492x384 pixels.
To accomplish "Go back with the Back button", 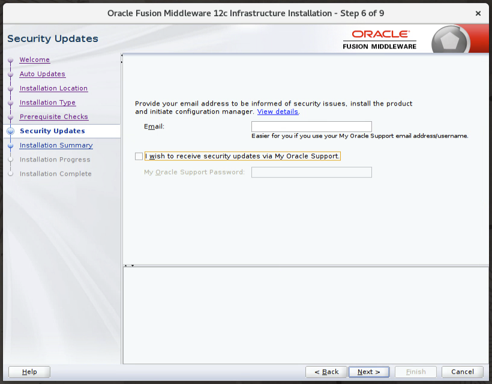I will 326,372.
